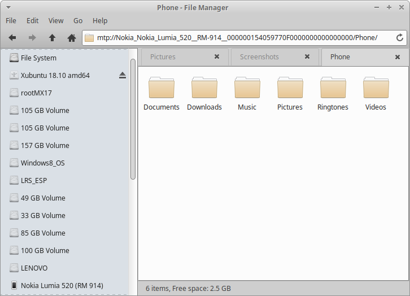Eject the Xubuntu 18.10 amd64 volume
Image resolution: width=410 pixels, height=296 pixels.
click(123, 76)
